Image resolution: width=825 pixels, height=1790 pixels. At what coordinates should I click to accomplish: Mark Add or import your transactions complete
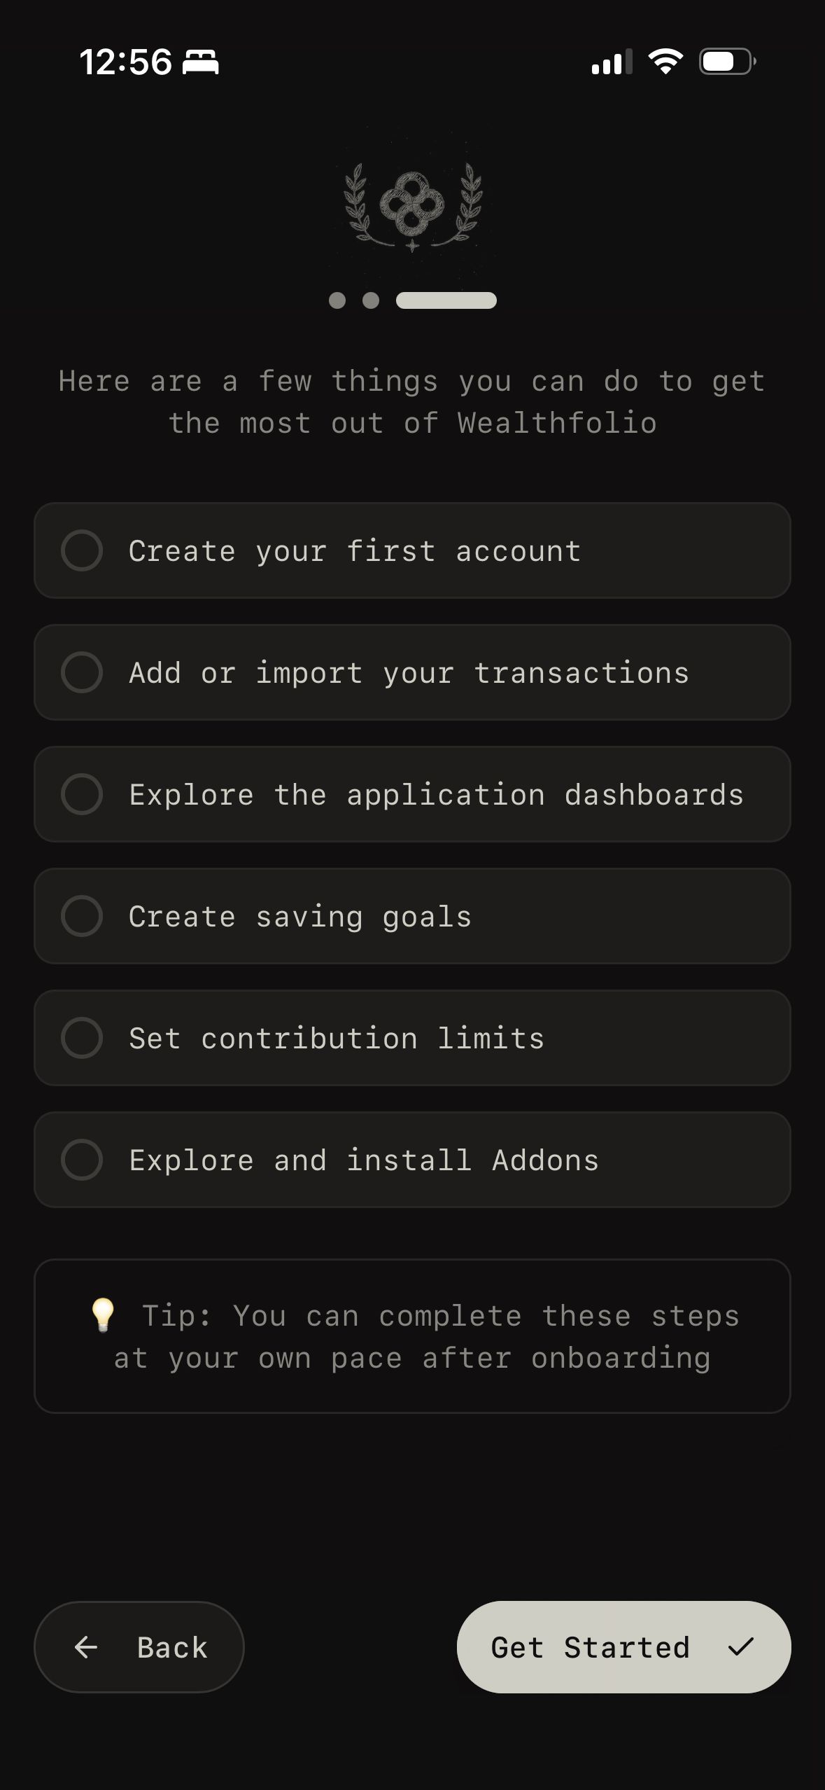click(x=82, y=672)
